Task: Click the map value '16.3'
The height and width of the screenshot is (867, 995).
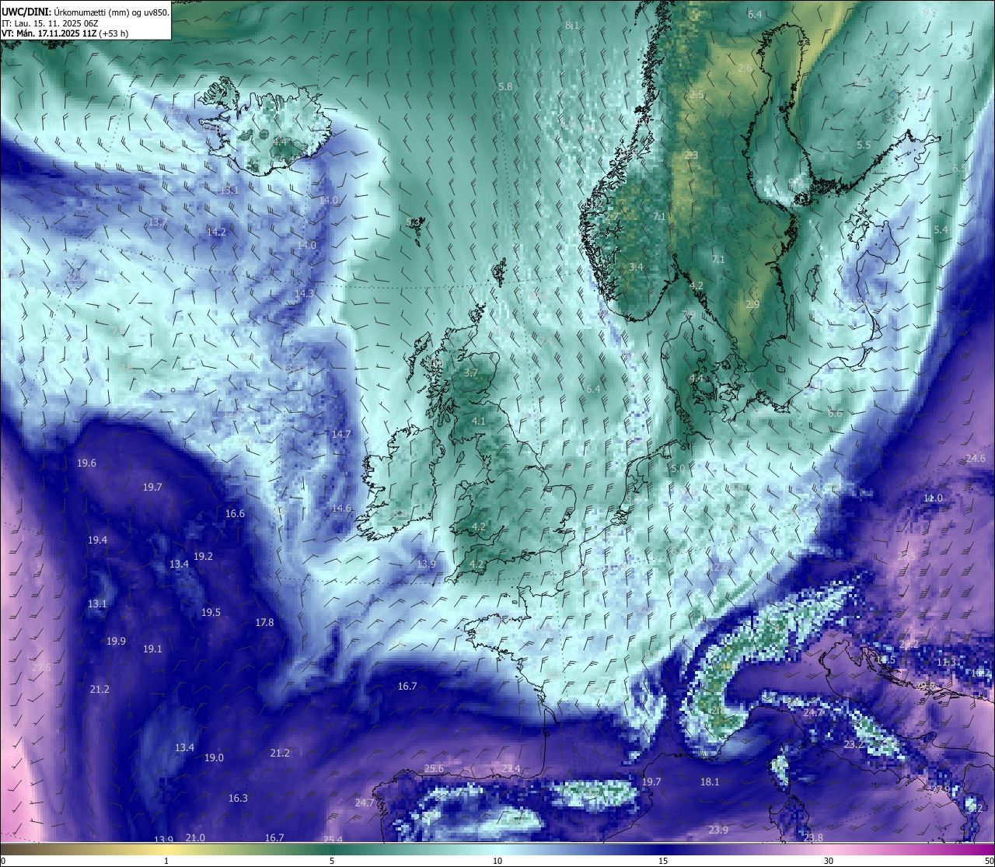Action: [238, 799]
